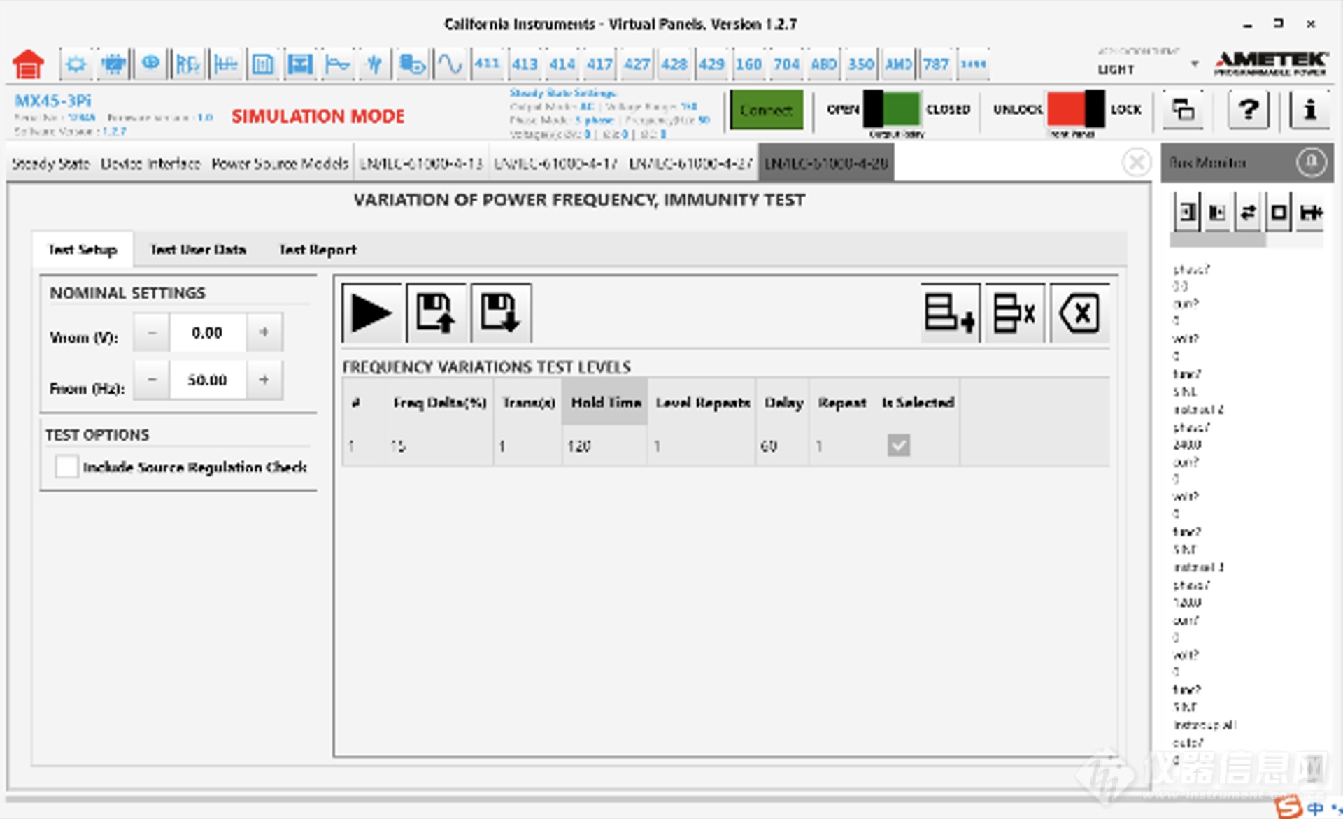Click the Level Repeats column header

(702, 402)
